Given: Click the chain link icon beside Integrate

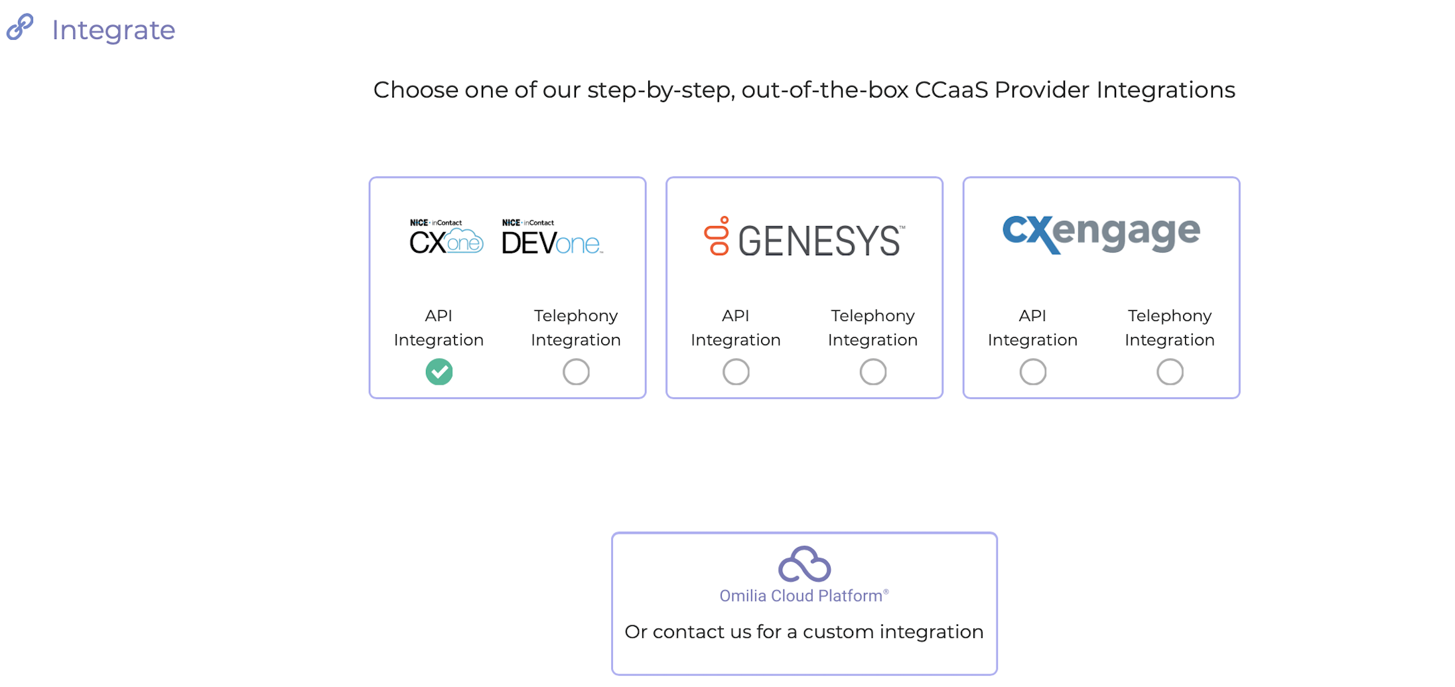Looking at the screenshot, I should (x=20, y=27).
